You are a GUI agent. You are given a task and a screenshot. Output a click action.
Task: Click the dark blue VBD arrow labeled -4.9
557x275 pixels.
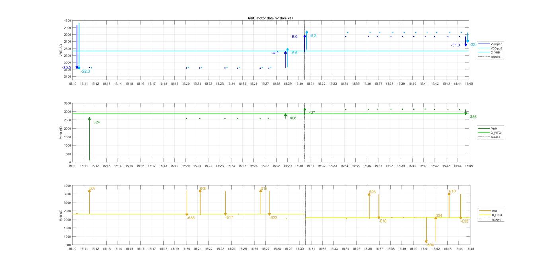(x=286, y=59)
